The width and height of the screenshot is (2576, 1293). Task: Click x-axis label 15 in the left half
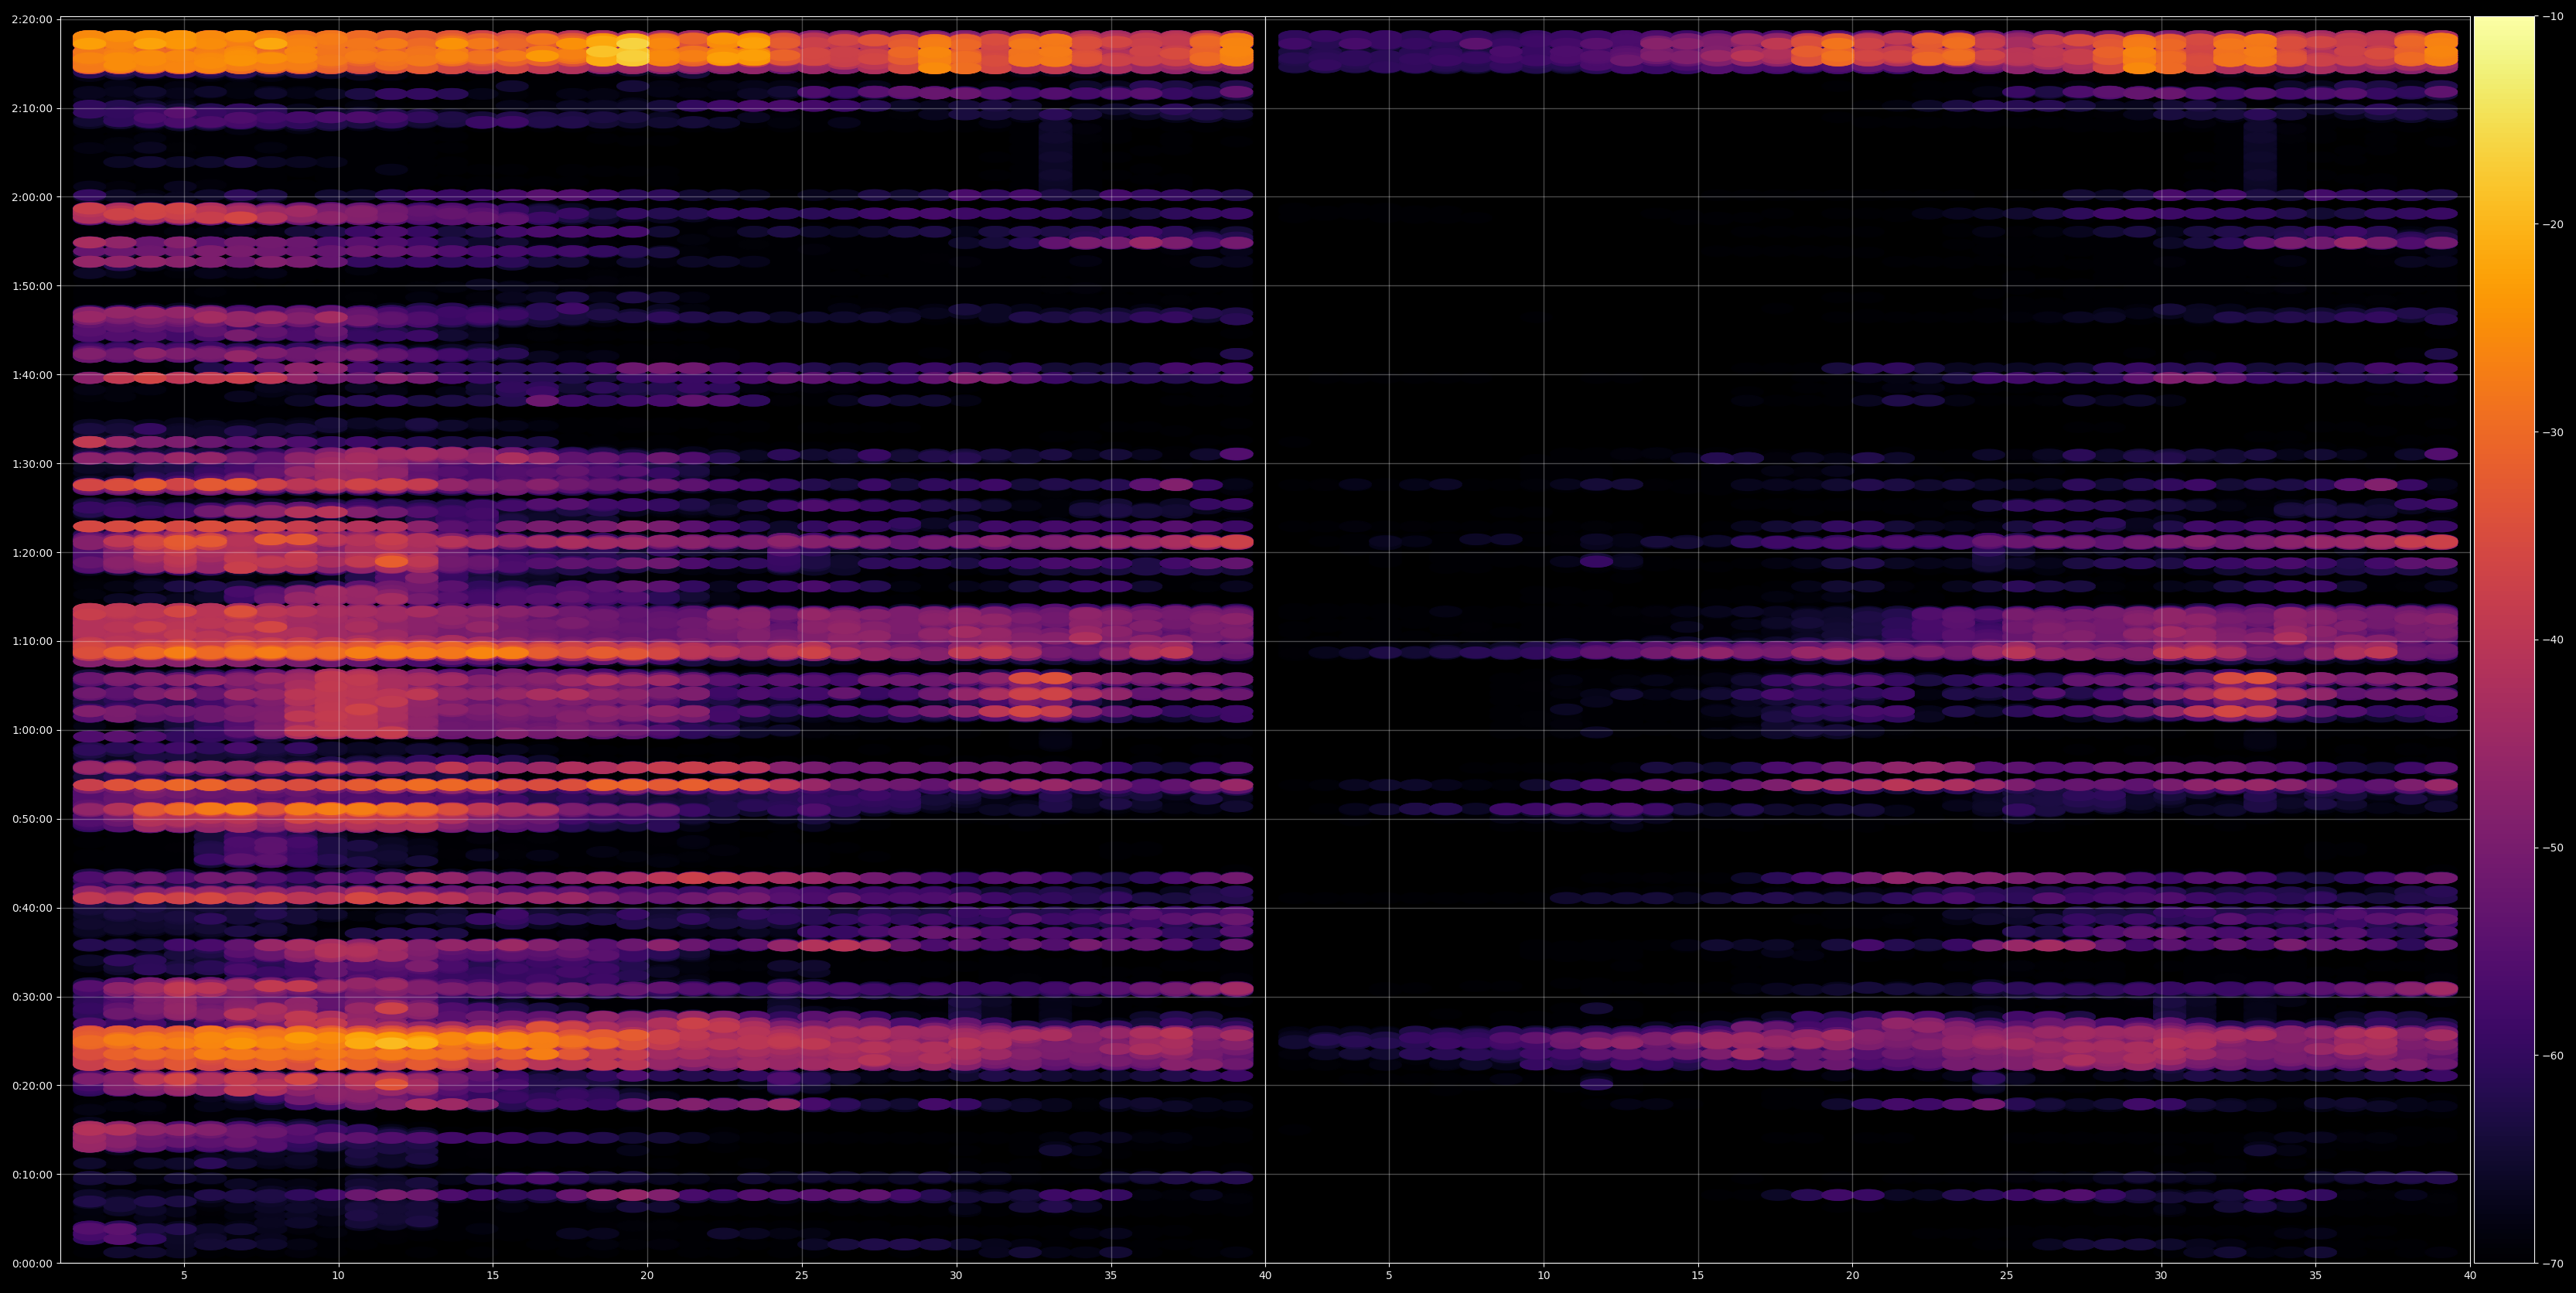(x=492, y=1276)
